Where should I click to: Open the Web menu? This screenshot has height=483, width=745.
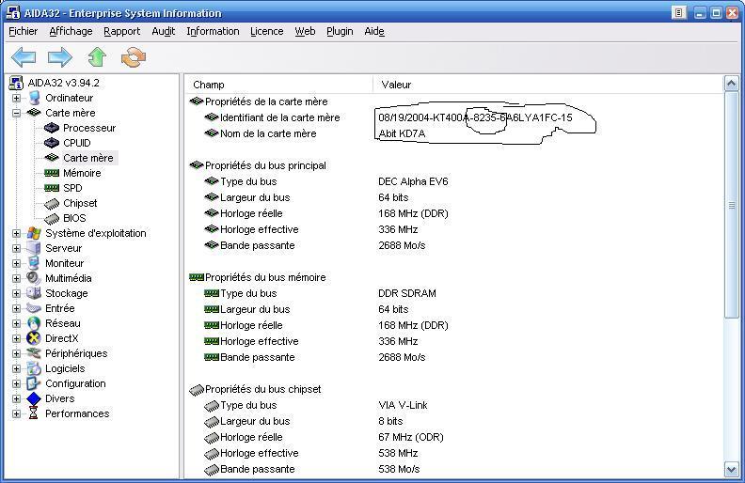click(305, 31)
